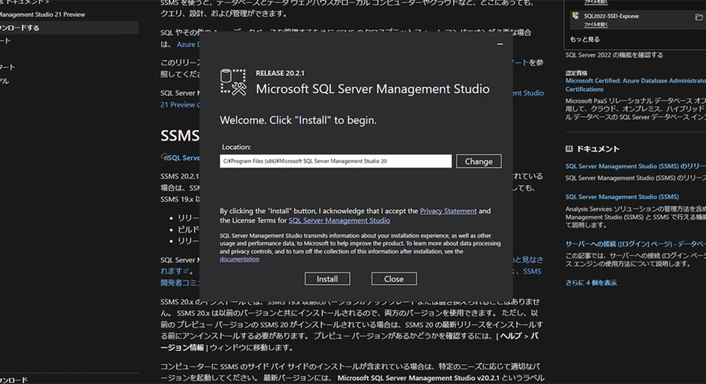Click the Change button next to Location
706x384 pixels.
coord(478,161)
